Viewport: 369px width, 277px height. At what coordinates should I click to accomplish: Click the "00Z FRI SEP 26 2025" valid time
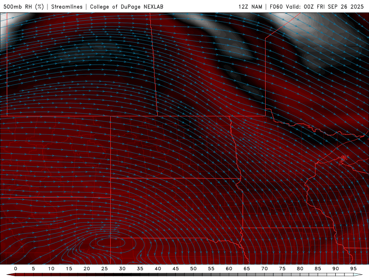[333, 6]
